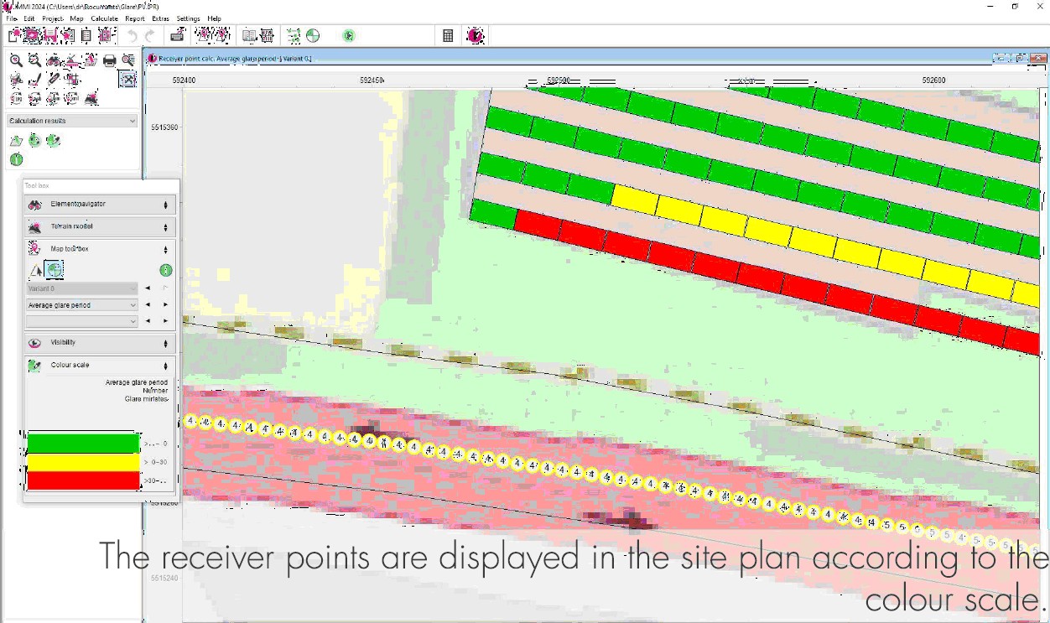The width and height of the screenshot is (1050, 623).
Task: Click the paintbrush edit tool icon
Action: tap(34, 80)
